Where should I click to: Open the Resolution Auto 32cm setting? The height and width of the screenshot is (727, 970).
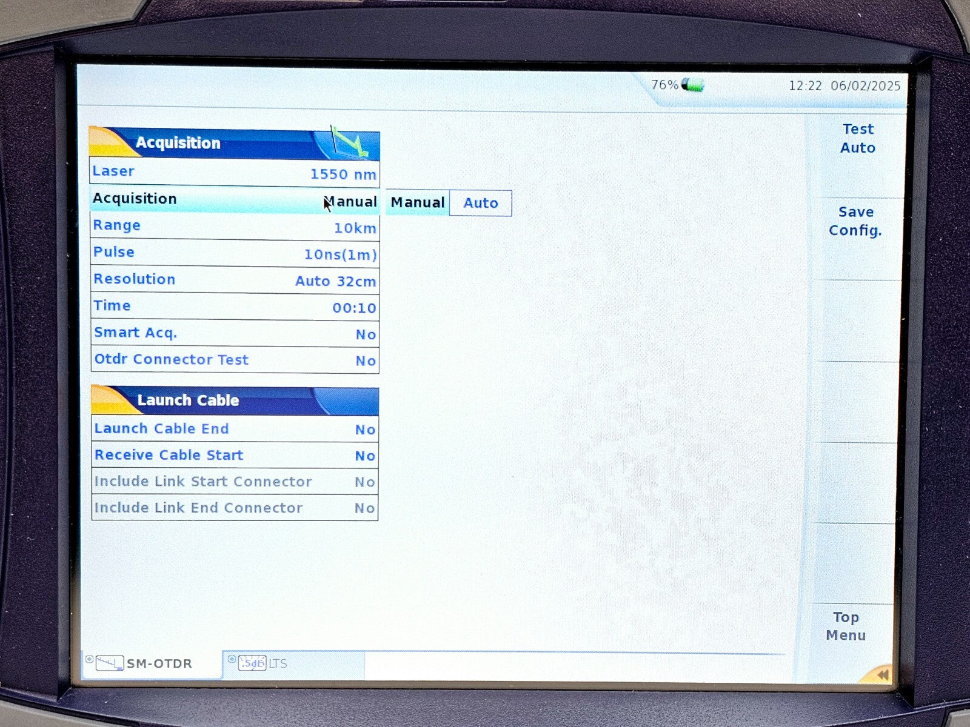point(235,280)
